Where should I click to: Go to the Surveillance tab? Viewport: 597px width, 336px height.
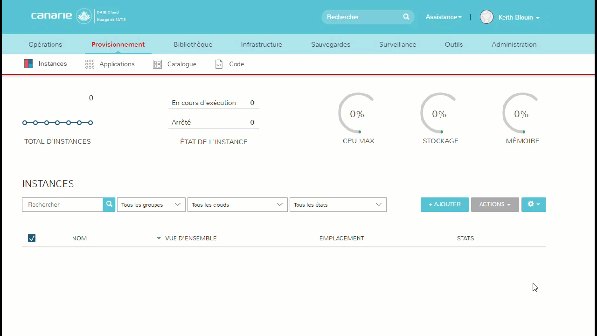coord(397,45)
